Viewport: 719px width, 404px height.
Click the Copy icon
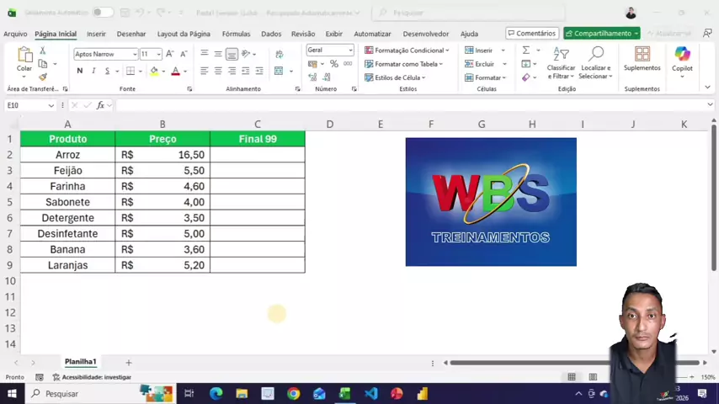coord(43,64)
